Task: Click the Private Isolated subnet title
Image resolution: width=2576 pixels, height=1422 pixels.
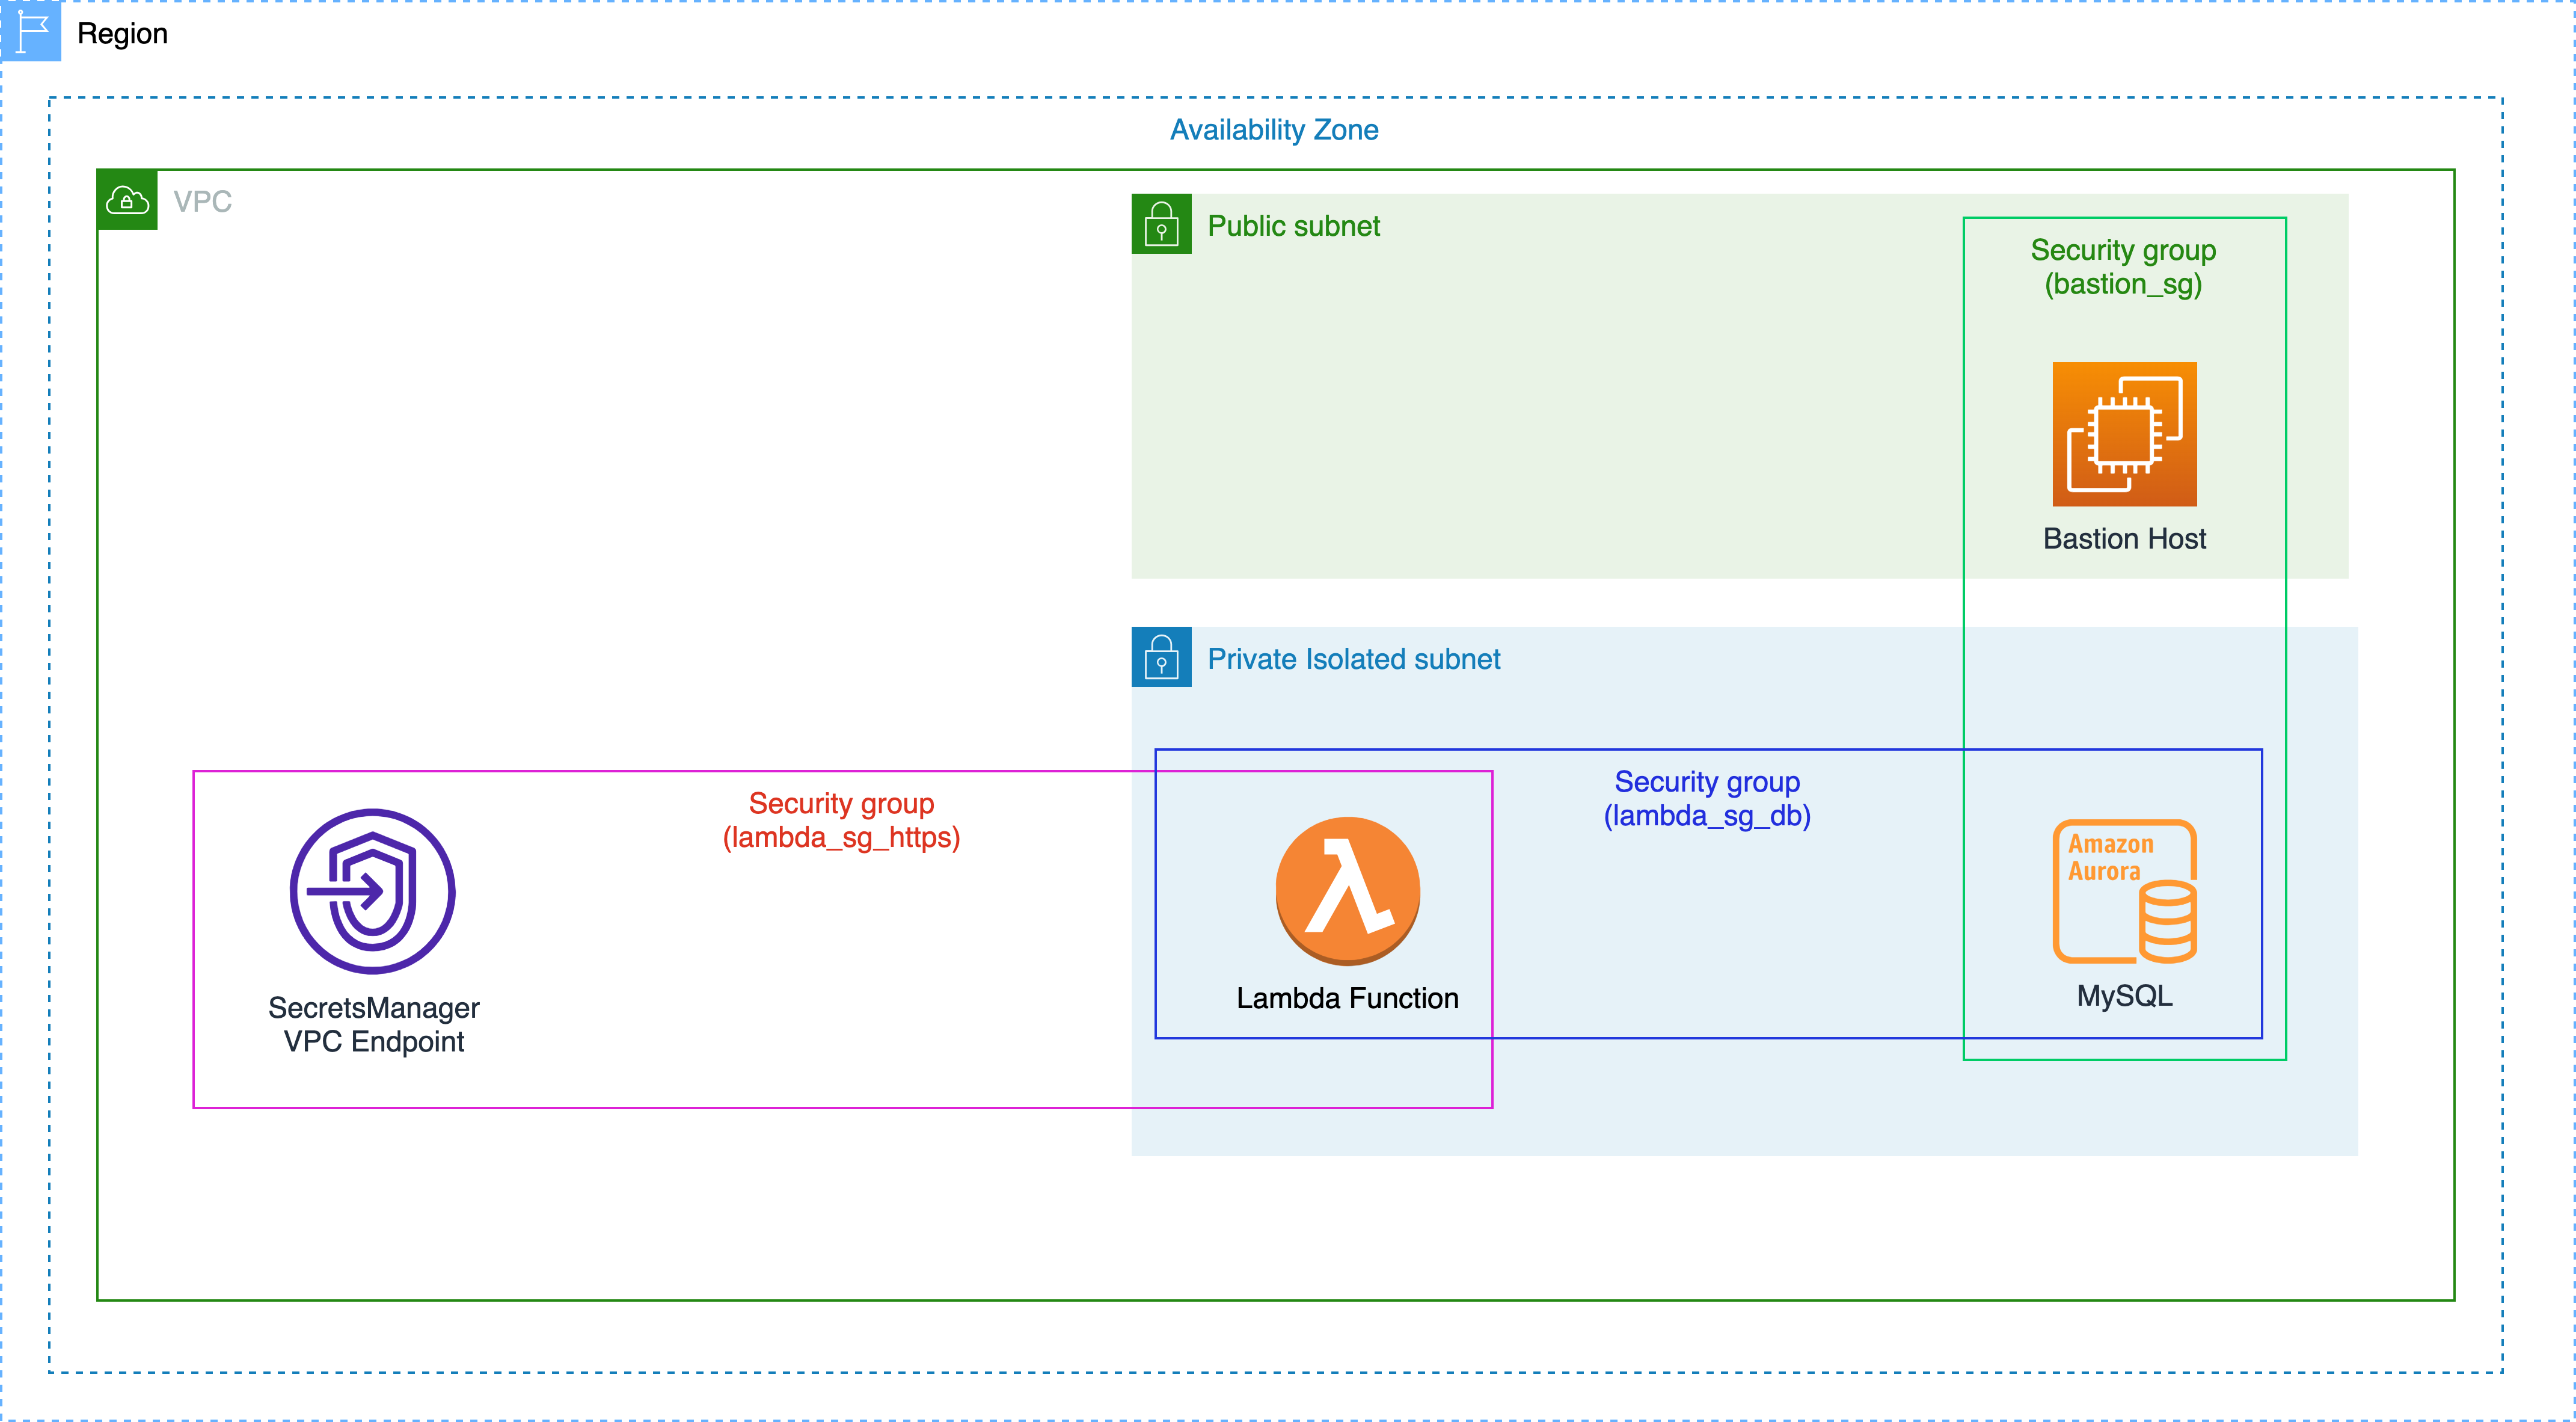Action: click(x=1353, y=659)
